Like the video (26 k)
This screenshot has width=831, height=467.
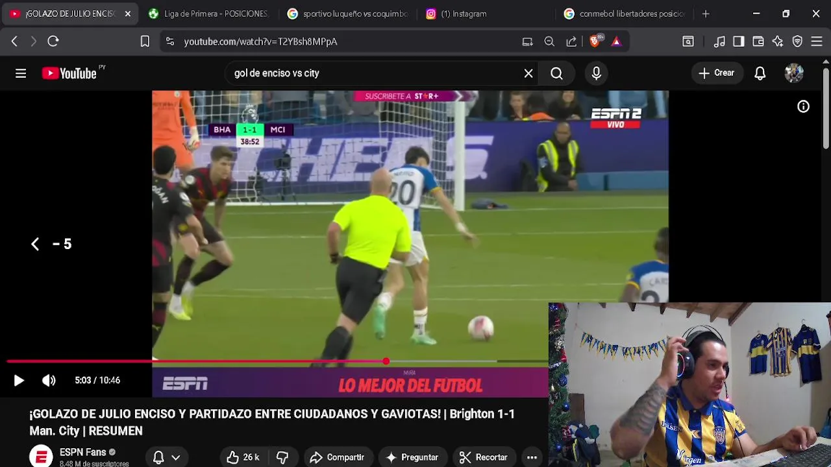click(243, 457)
